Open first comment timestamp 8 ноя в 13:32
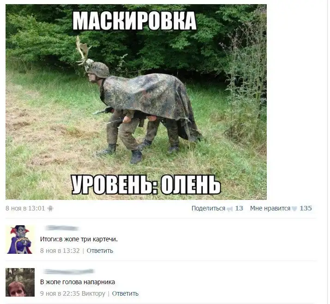The width and height of the screenshot is (330, 304). [60, 251]
